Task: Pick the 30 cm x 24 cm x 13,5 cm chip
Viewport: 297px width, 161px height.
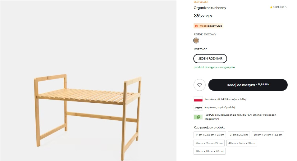Action: tap(268, 135)
